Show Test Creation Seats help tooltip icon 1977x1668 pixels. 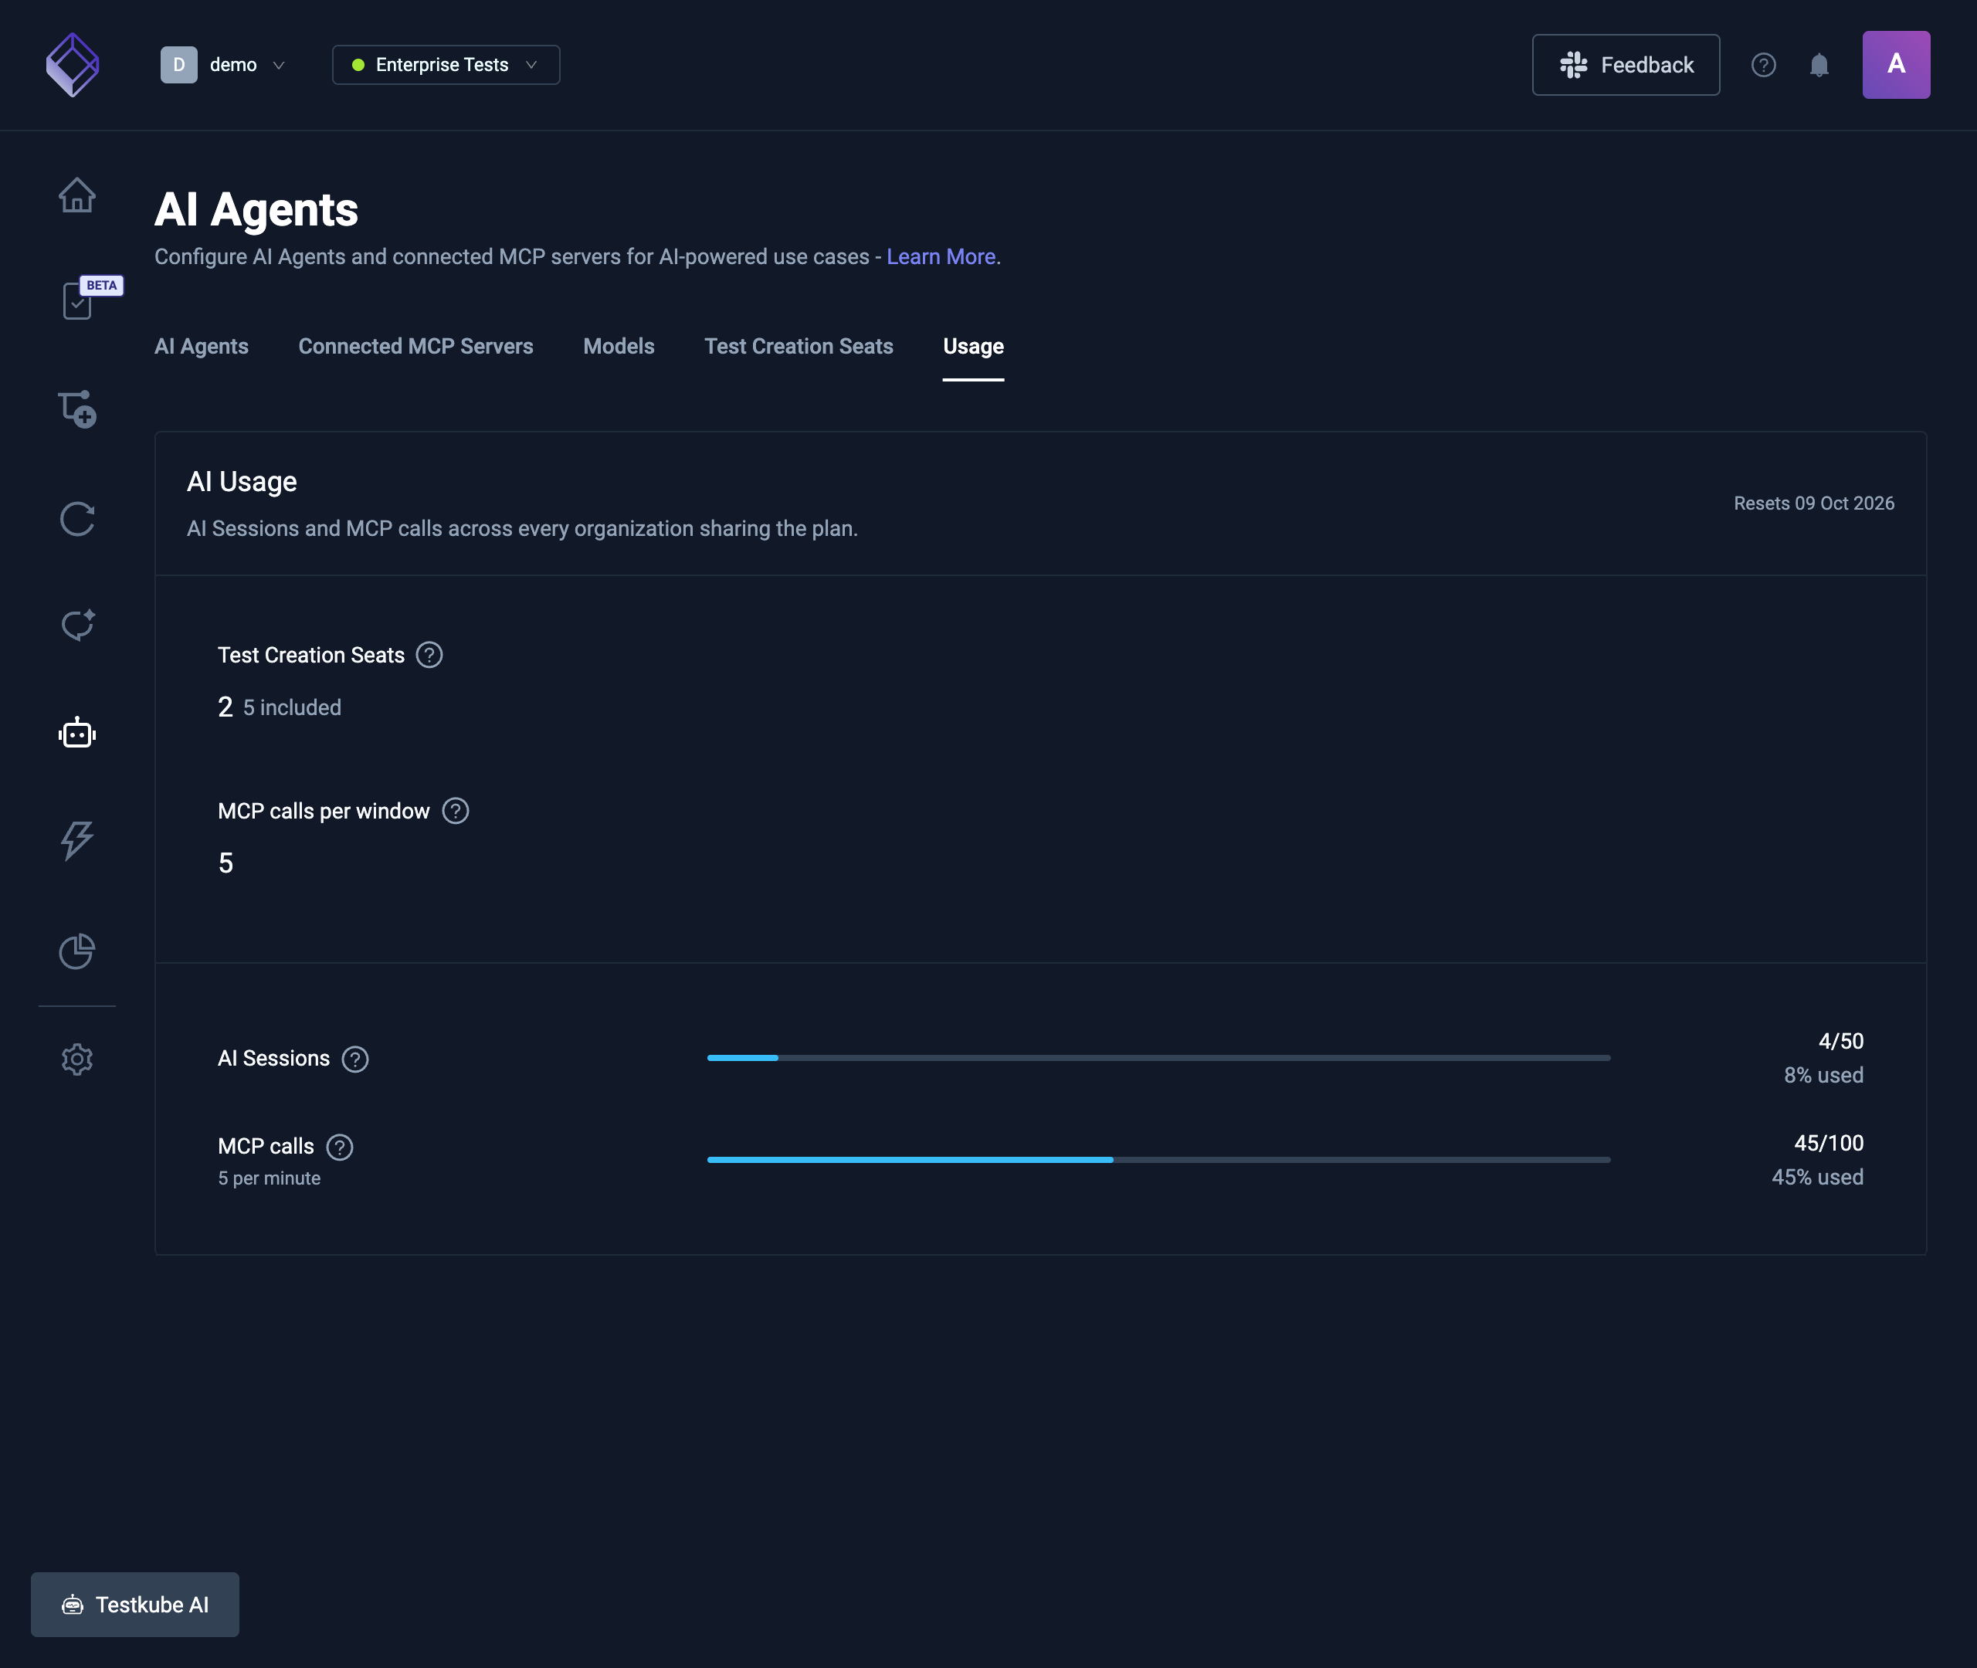429,654
